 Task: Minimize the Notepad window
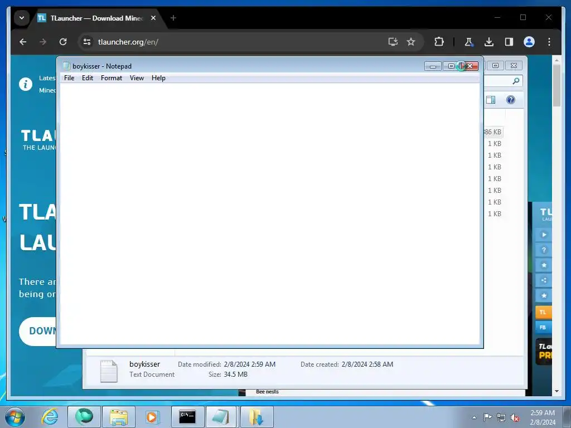coord(433,66)
